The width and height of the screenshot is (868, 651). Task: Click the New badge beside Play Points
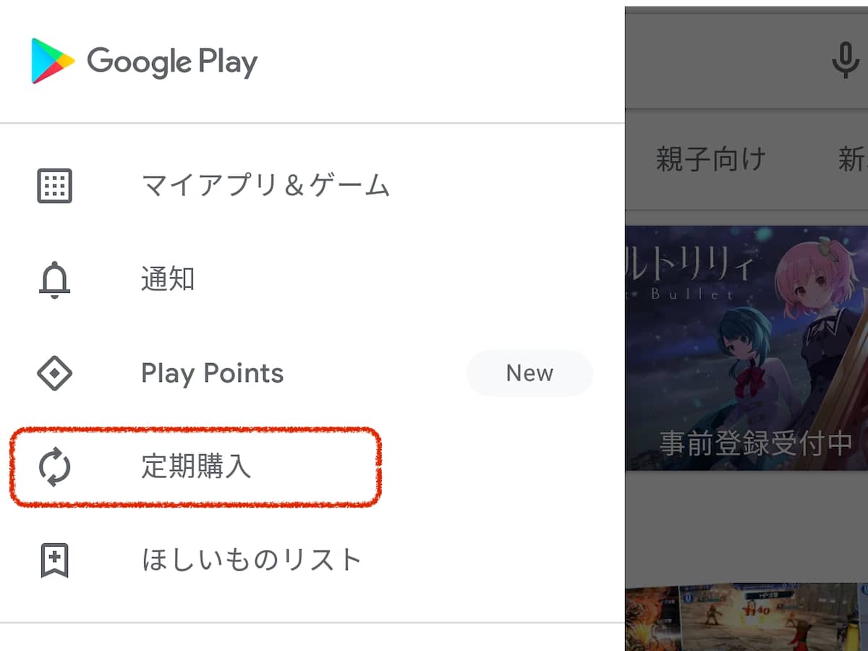click(x=529, y=373)
